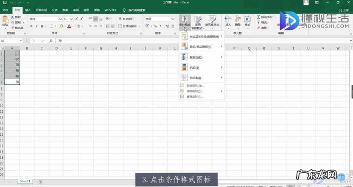Toggle Bold formatting

(x=31, y=26)
